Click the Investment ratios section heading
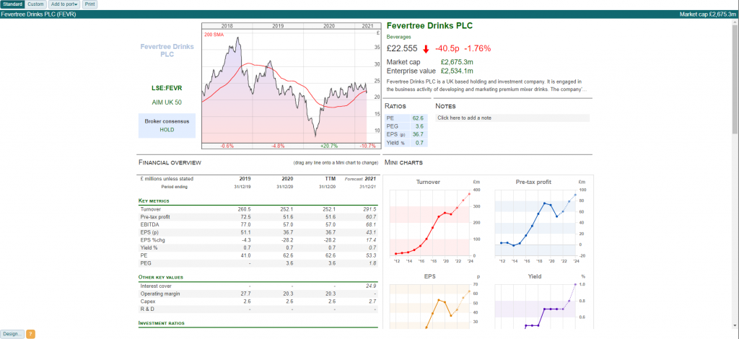The height and width of the screenshot is (339, 739). 161,323
